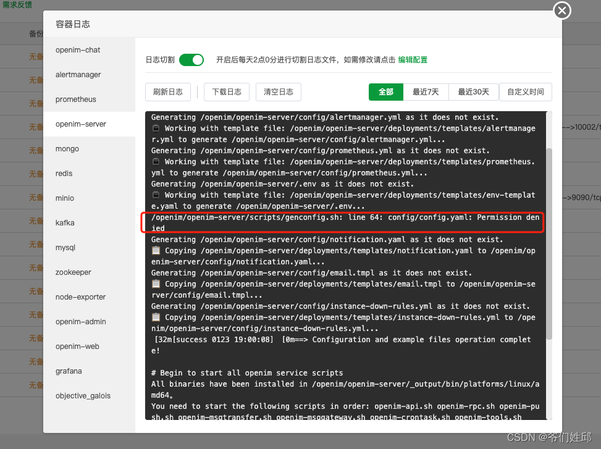Viewport: 601px width, 449px height.
Task: Select the kafka container
Action: (90, 223)
